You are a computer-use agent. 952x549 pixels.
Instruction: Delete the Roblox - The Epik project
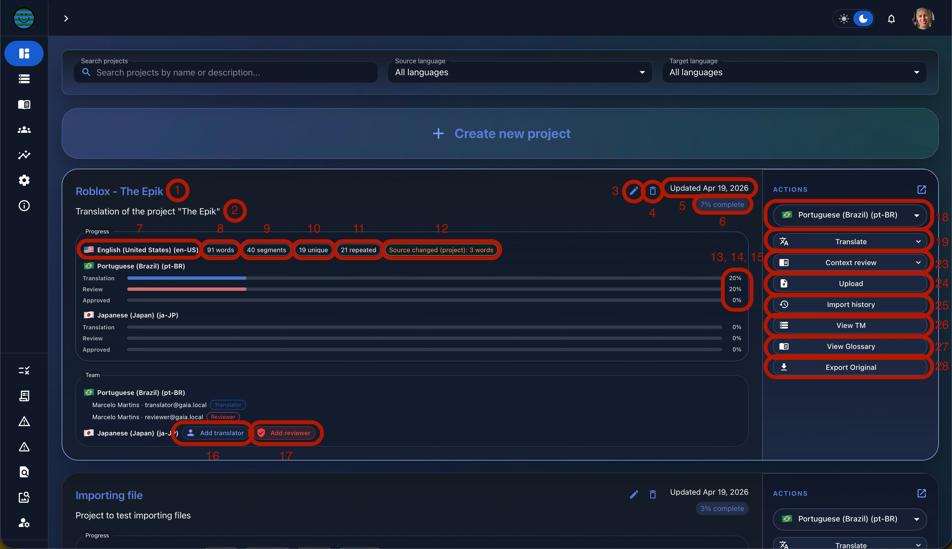point(653,191)
